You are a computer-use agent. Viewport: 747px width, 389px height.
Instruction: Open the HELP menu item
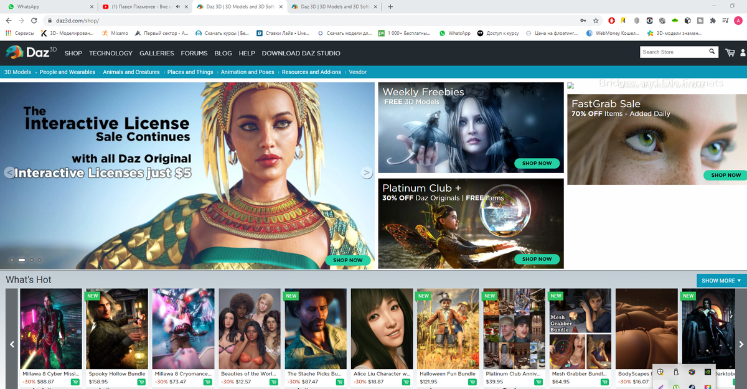click(x=247, y=54)
